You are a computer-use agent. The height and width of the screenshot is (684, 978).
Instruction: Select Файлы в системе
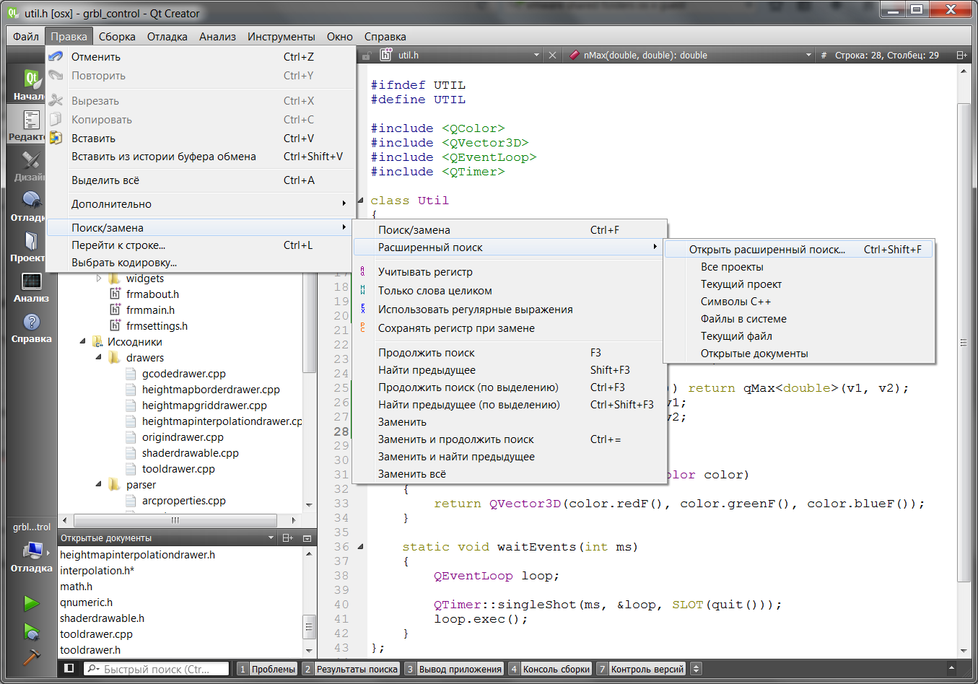pyautogui.click(x=799, y=319)
